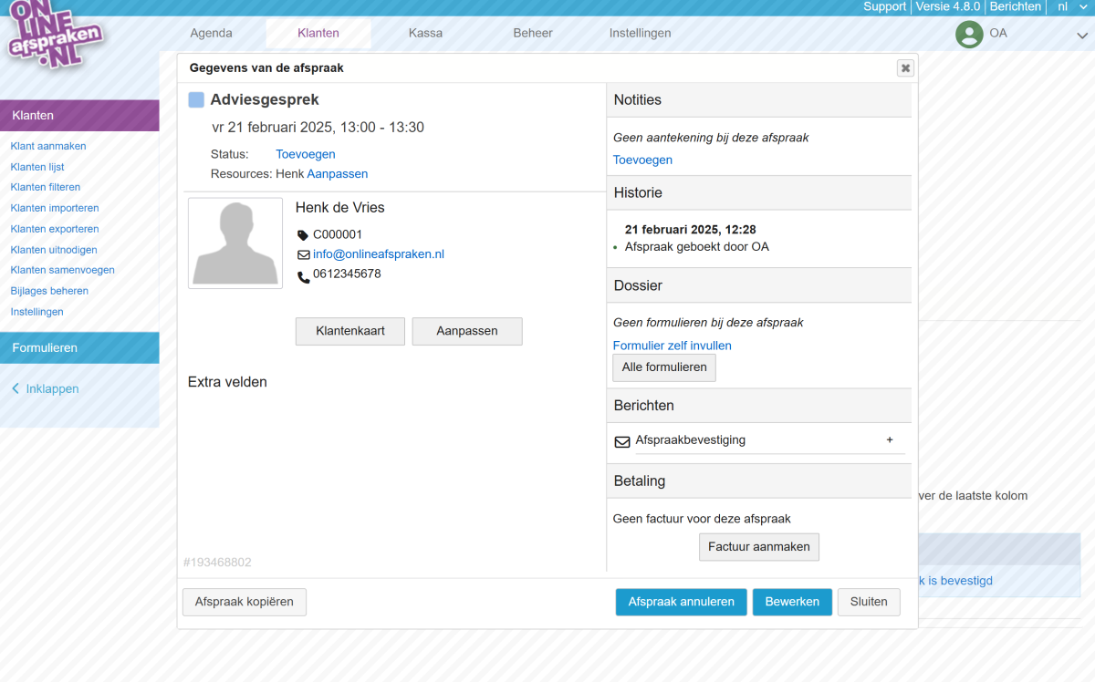
Task: Open the user account dropdown arrow
Action: [x=1081, y=35]
